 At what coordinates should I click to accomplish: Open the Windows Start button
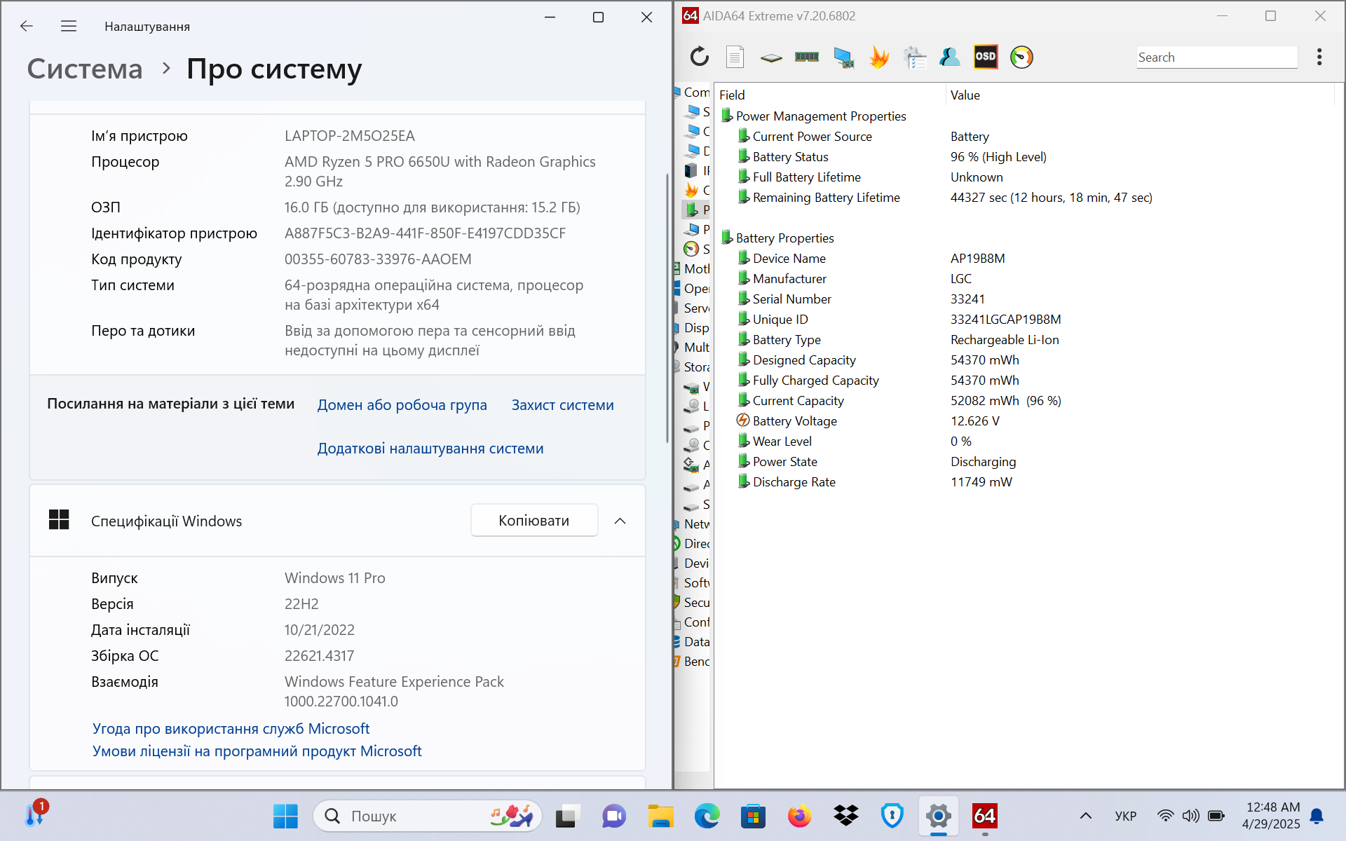point(285,816)
